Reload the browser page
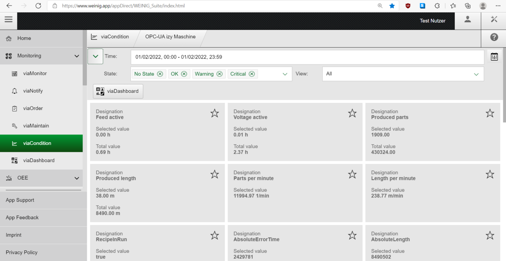The width and height of the screenshot is (506, 261). (x=38, y=6)
